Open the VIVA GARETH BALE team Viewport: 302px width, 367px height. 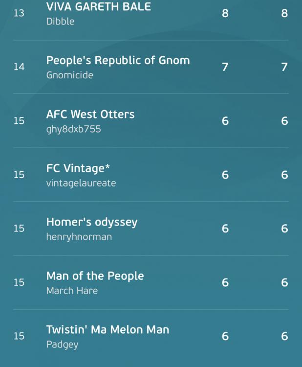(x=98, y=6)
